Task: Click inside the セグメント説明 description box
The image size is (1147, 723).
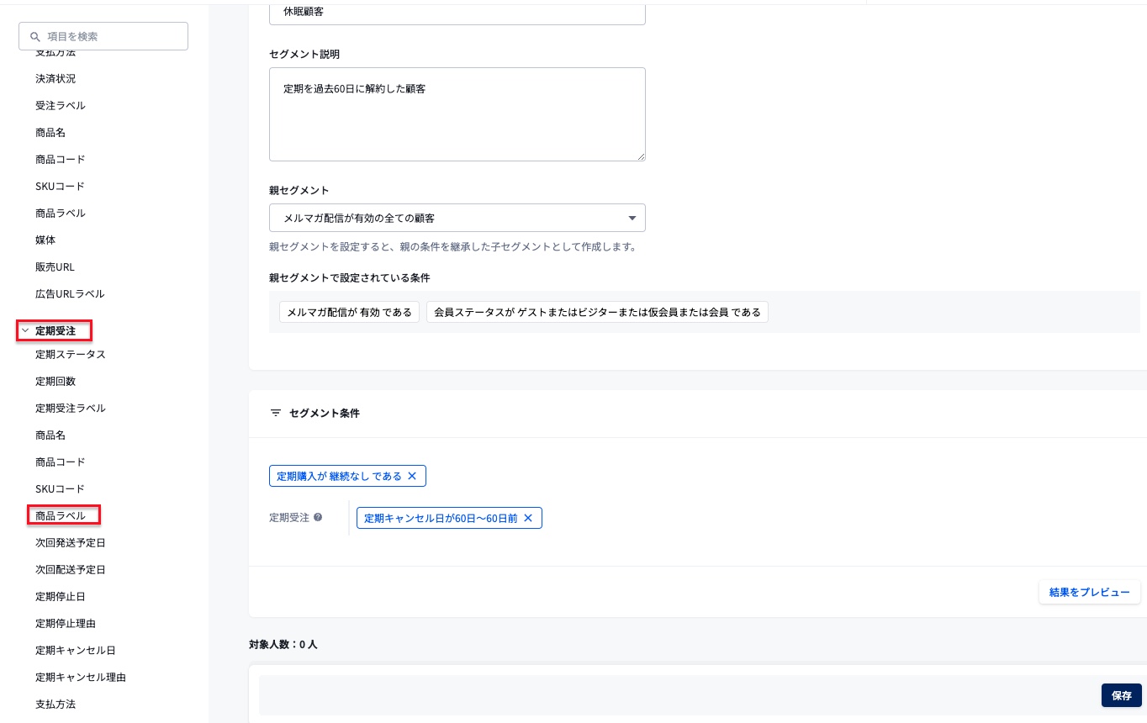Action: [457, 113]
